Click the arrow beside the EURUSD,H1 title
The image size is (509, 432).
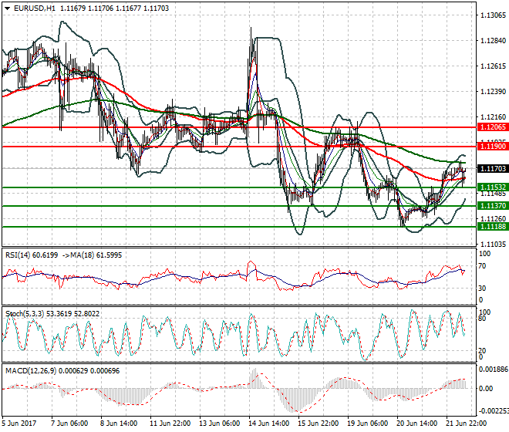5,8
